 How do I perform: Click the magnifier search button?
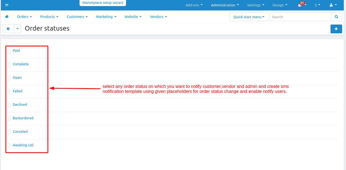(x=336, y=17)
